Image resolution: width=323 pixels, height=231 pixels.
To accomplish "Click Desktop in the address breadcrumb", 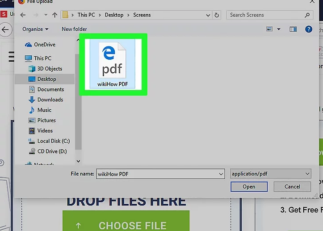I will (114, 15).
